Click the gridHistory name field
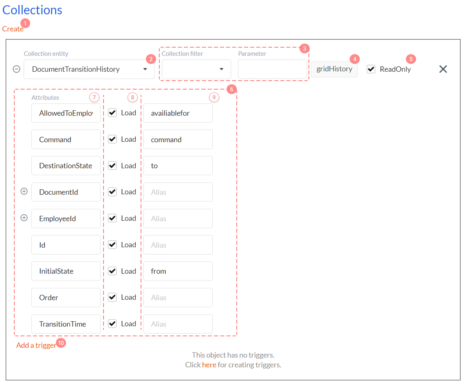Screen dimensions: 467x386 click(334, 69)
